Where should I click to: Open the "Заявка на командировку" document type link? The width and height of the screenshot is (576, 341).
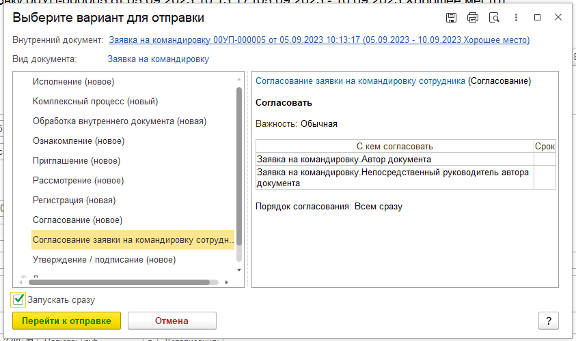pos(158,59)
